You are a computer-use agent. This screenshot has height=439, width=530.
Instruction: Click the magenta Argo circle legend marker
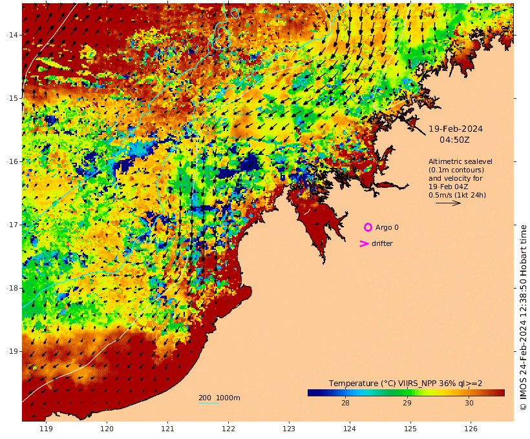(368, 227)
